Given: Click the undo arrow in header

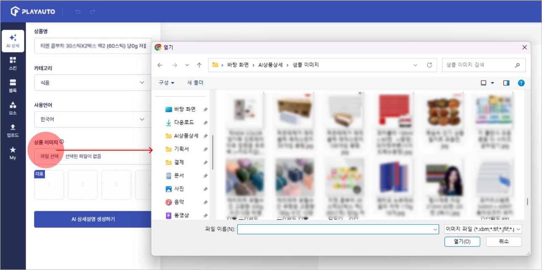Looking at the screenshot, I should click(78, 12).
